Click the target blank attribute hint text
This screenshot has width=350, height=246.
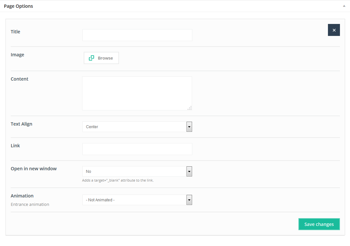click(x=118, y=181)
